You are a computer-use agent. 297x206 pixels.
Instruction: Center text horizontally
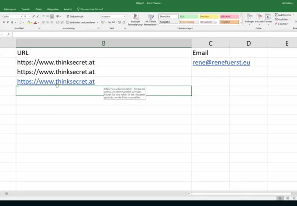(x=47, y=22)
